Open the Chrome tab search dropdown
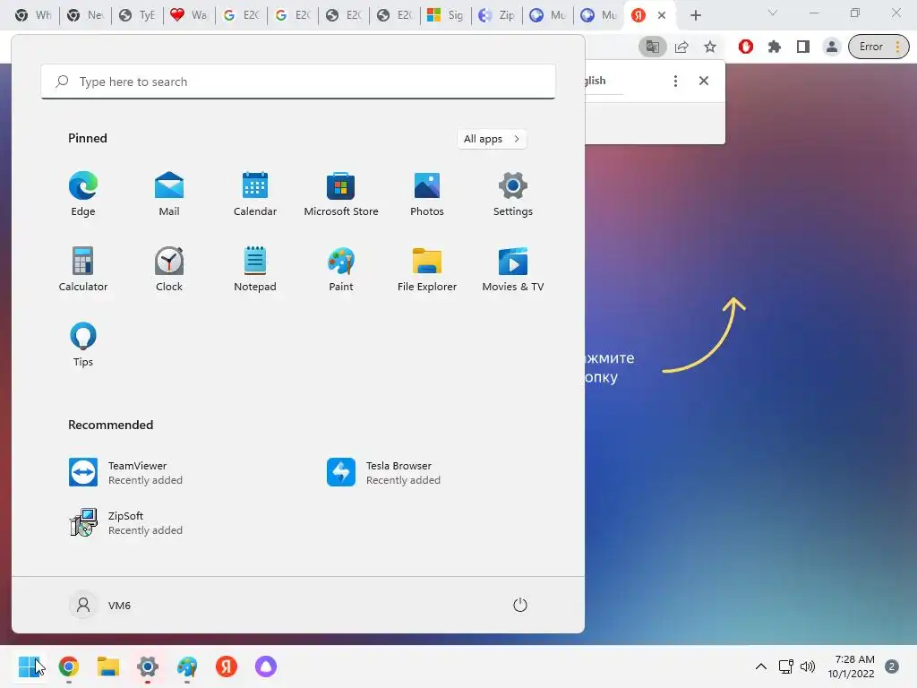This screenshot has height=688, width=917. [x=773, y=13]
